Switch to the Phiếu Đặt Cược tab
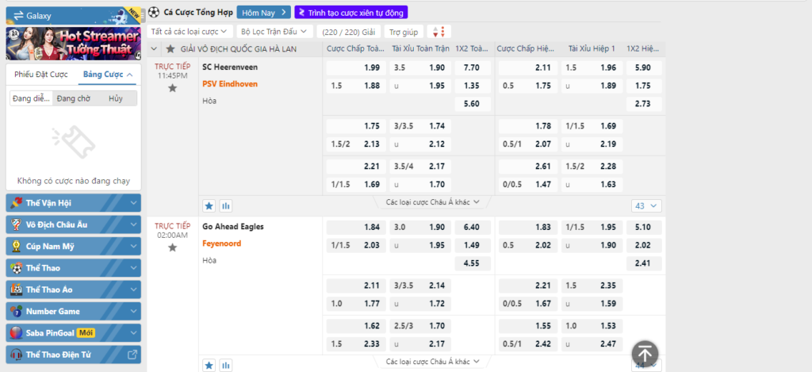The image size is (812, 372). 41,74
